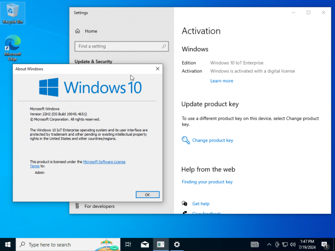
Task: Open network status tray icon
Action: click(x=285, y=244)
